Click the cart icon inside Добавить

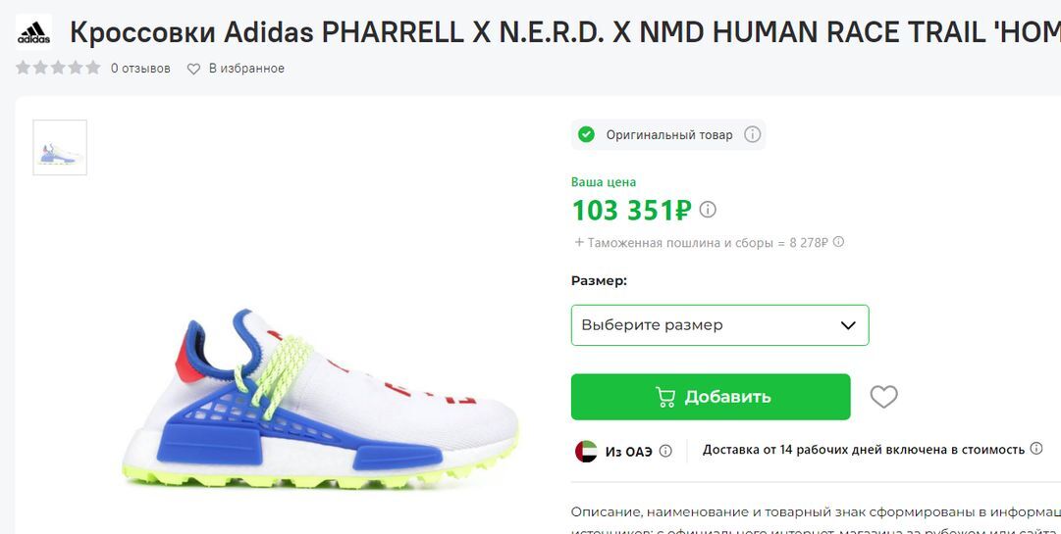click(x=665, y=397)
